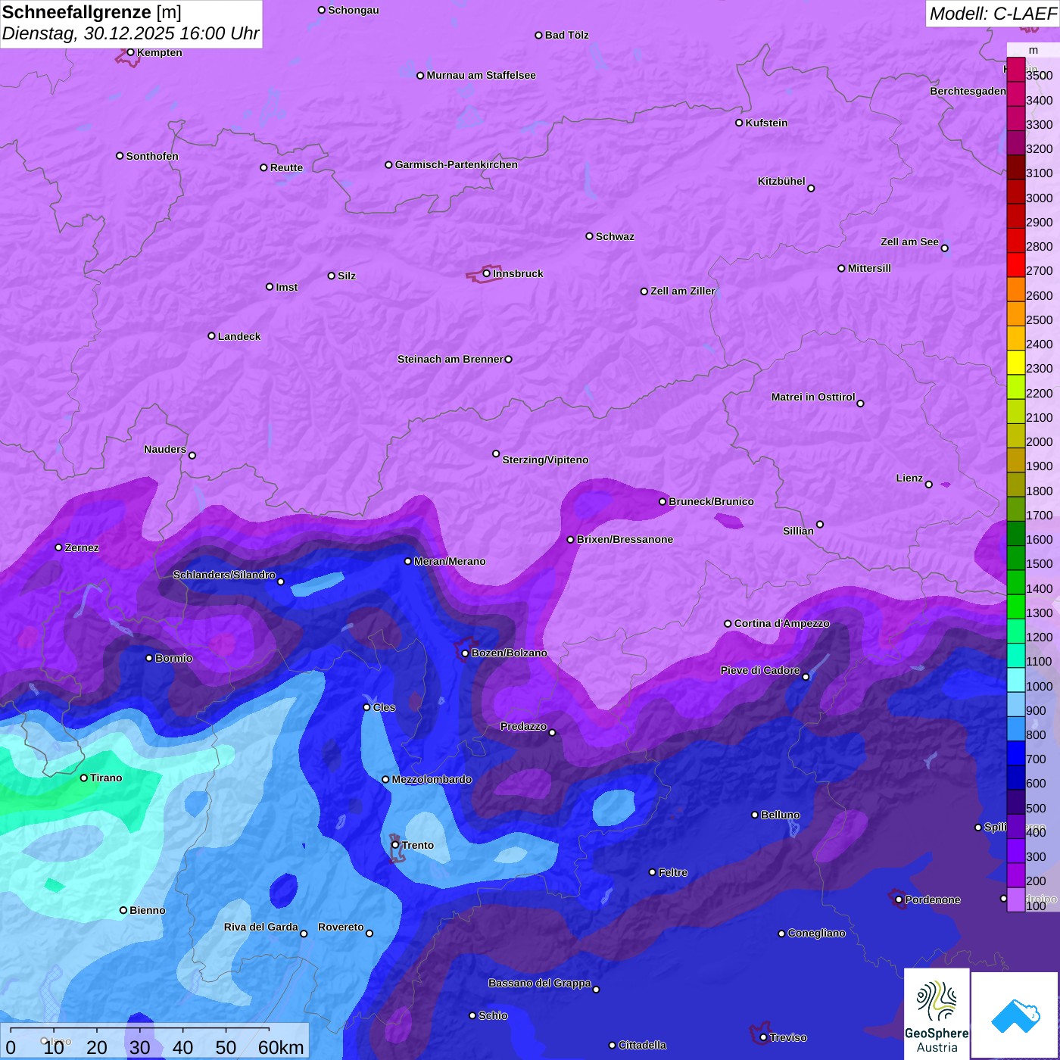Click the bright orange legend swatch
This screenshot has height=1060, width=1060.
(x=1016, y=289)
